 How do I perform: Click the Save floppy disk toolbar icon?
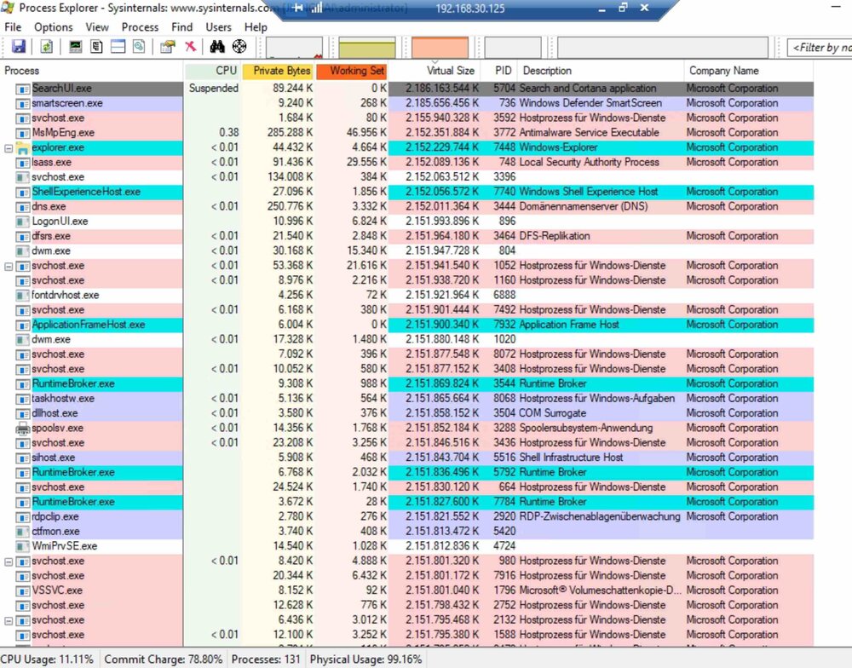18,47
